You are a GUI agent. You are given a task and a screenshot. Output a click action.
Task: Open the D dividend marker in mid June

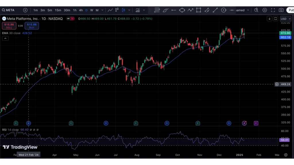[x=106, y=123]
